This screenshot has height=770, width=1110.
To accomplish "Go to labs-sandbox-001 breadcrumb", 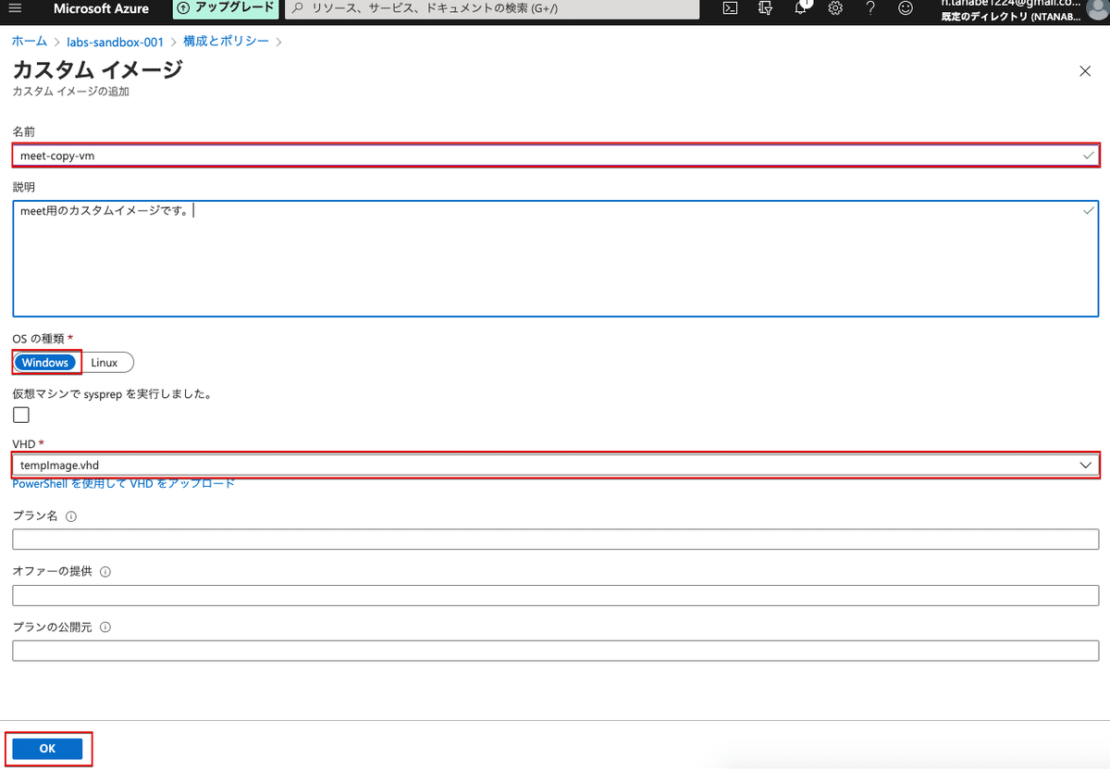I will (116, 42).
